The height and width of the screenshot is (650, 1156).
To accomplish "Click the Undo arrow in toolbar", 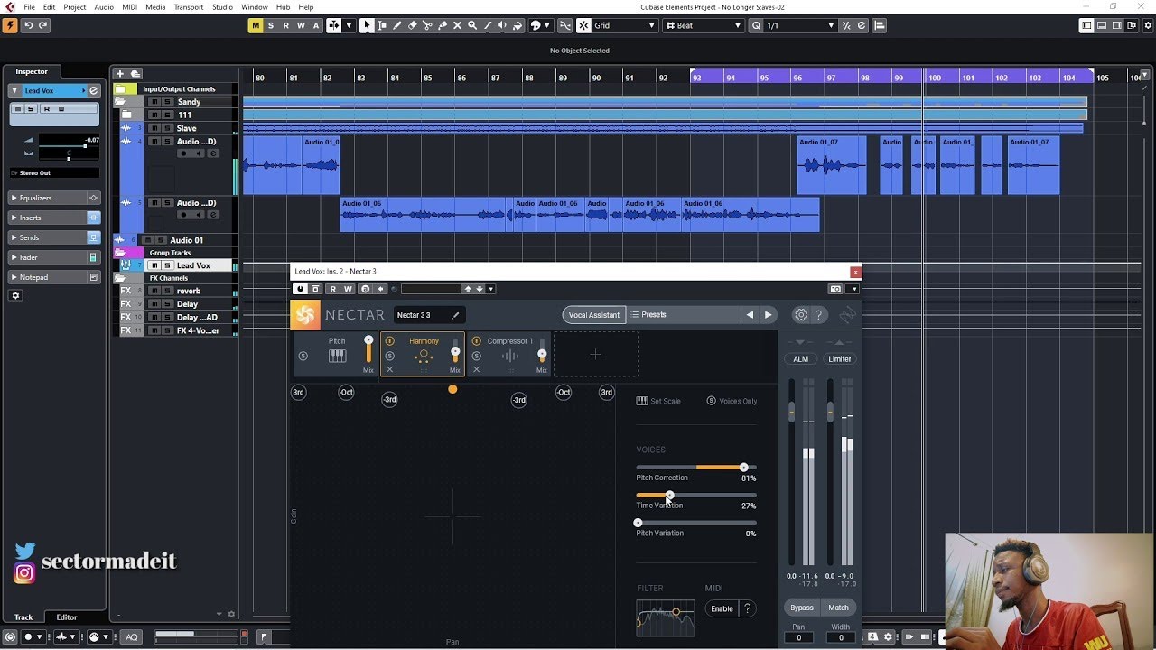I will click(29, 25).
